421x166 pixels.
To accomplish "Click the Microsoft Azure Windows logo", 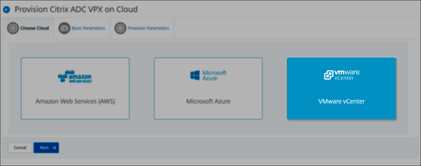I will tap(195, 76).
